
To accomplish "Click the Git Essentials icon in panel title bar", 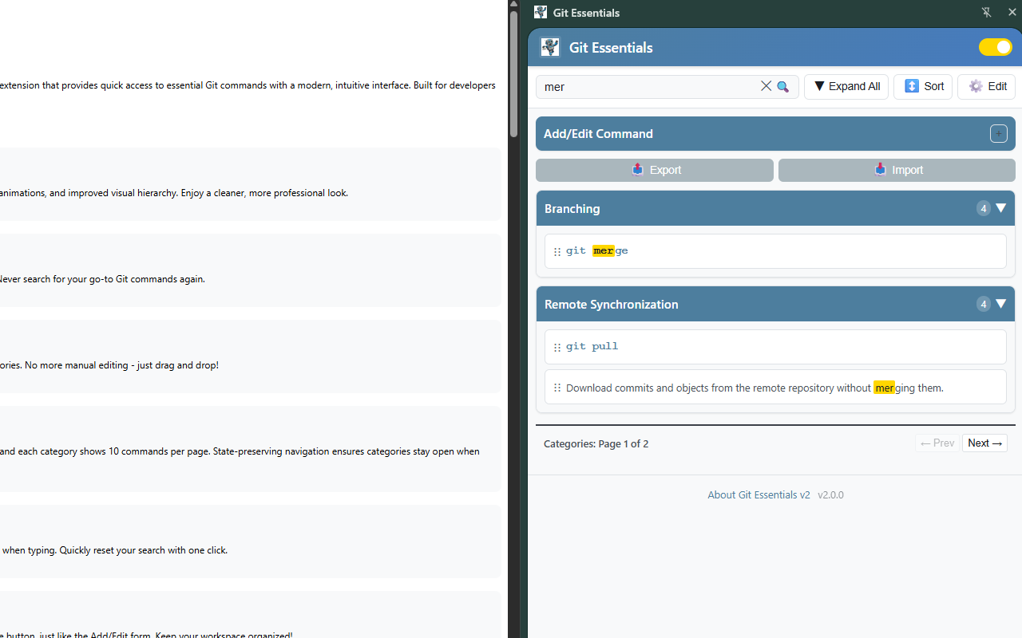I will 541,12.
